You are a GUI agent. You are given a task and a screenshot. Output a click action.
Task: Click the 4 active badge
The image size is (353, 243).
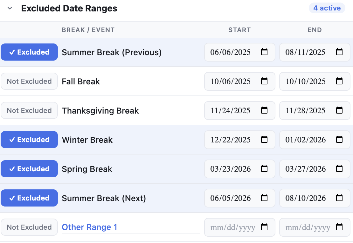[x=327, y=8]
